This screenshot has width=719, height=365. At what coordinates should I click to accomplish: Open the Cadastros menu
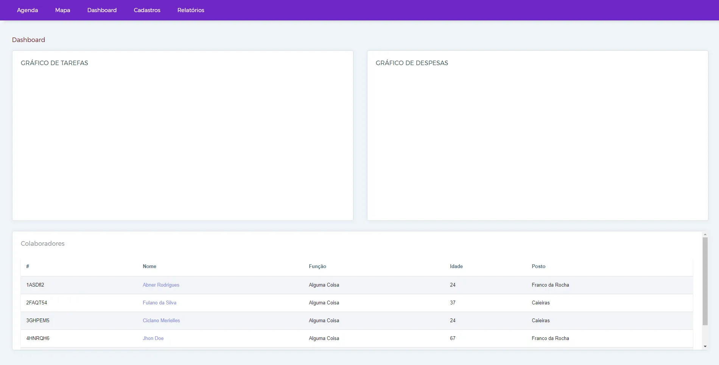[147, 10]
